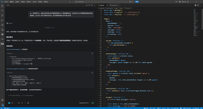Open the notifications bell in the status bar

201,108
